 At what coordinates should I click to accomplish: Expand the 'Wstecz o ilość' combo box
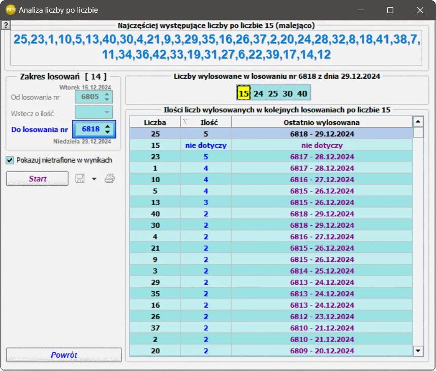[106, 112]
